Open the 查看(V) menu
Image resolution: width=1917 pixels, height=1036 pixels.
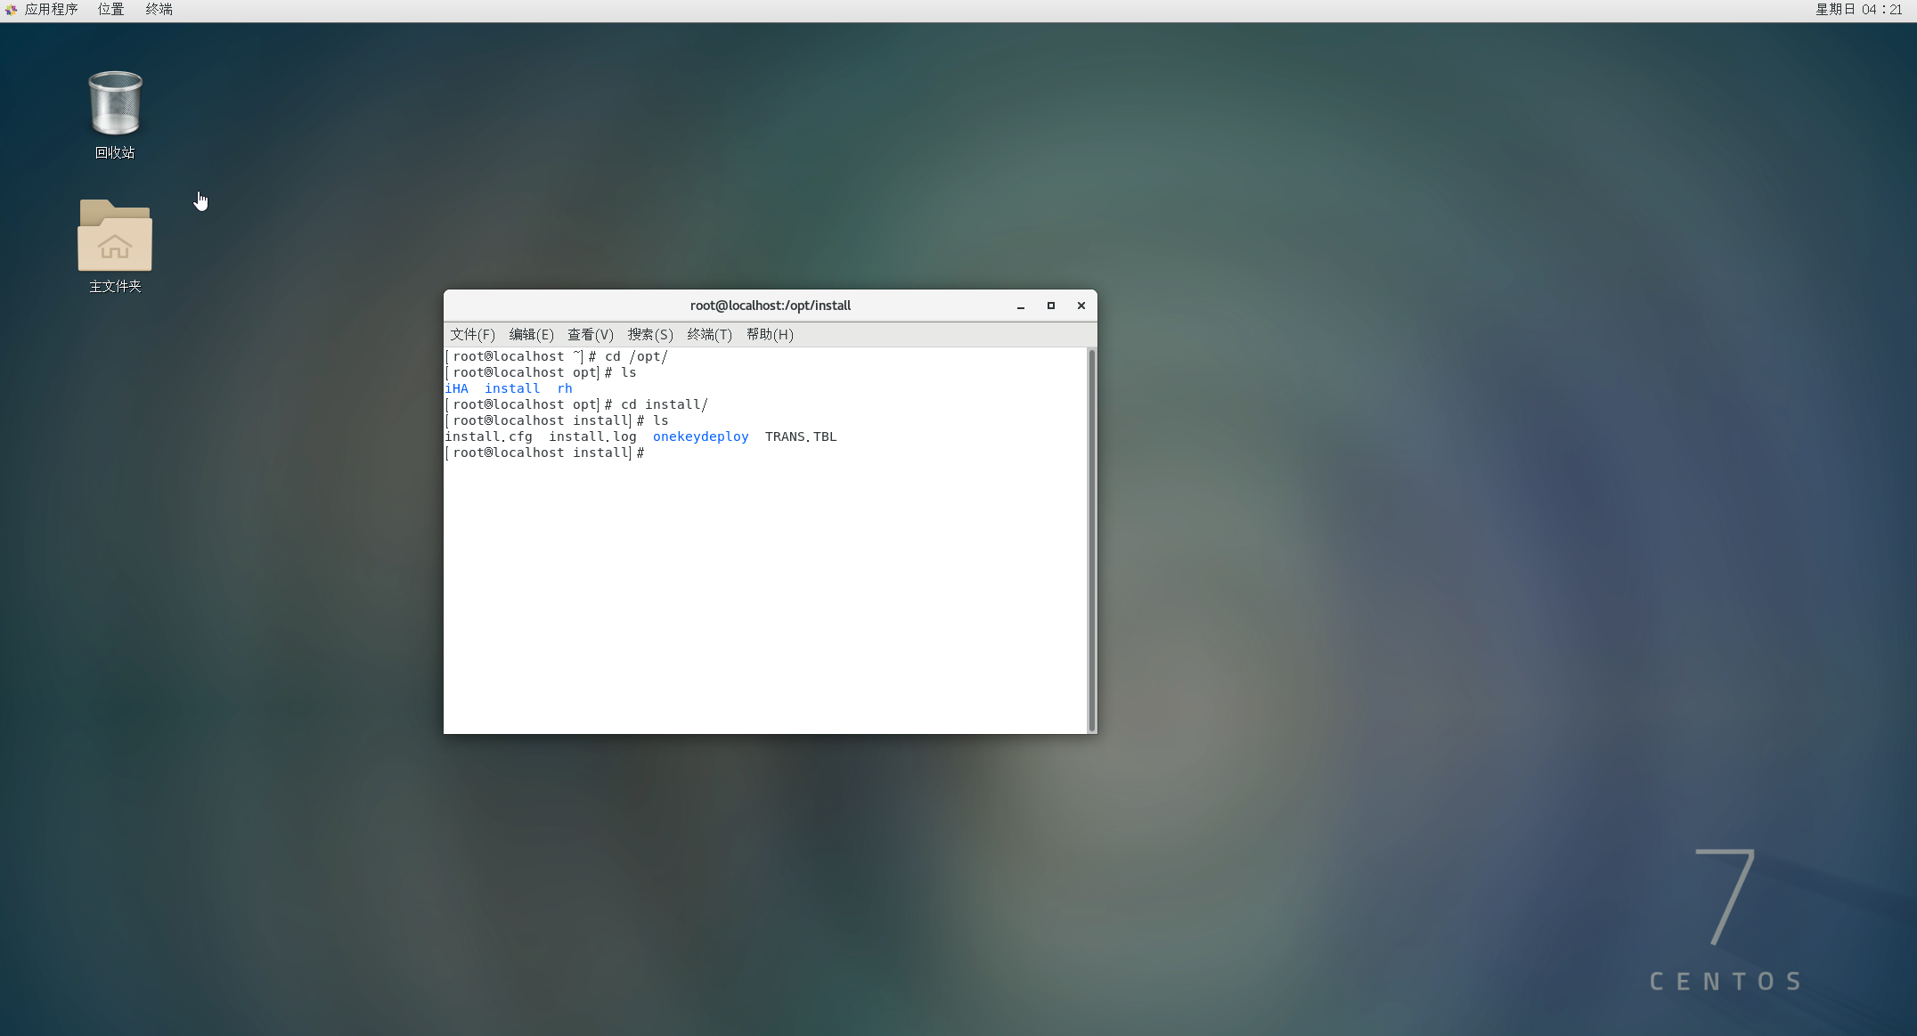point(591,335)
